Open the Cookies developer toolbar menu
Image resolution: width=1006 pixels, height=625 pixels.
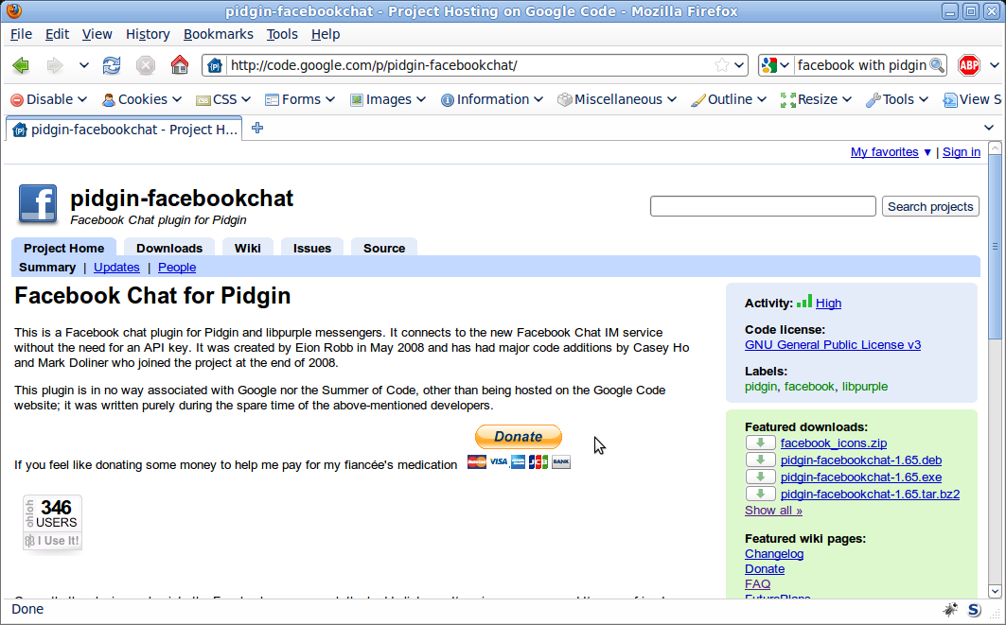[142, 99]
